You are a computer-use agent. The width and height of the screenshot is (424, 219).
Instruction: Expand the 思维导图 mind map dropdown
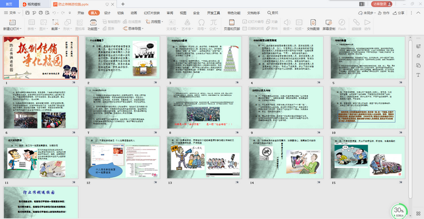(133, 28)
